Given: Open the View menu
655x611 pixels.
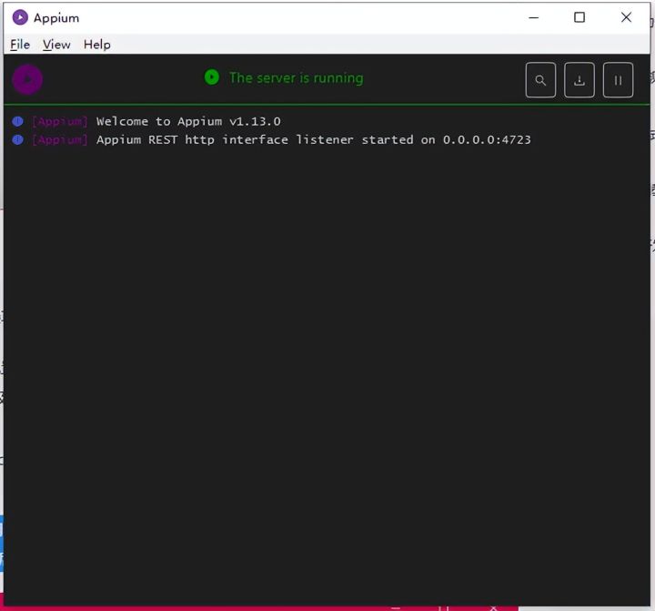Looking at the screenshot, I should pyautogui.click(x=56, y=45).
